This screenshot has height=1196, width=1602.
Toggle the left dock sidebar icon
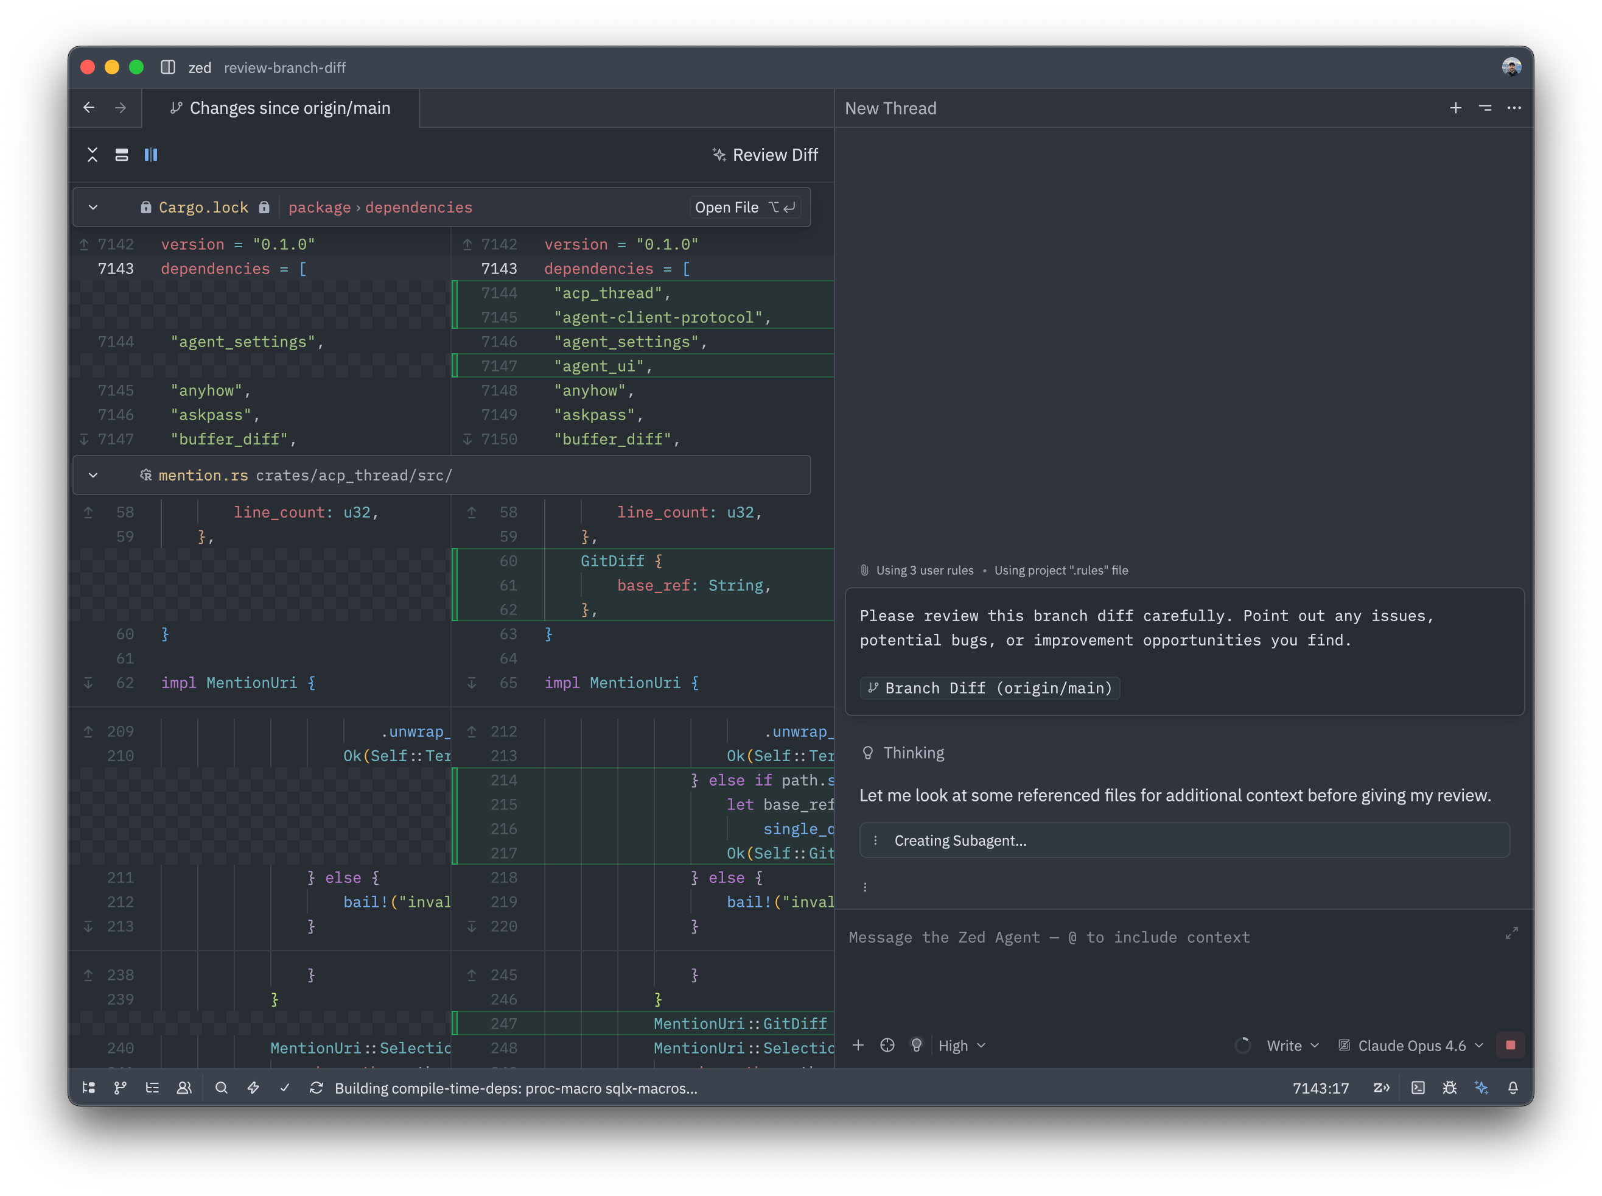click(168, 68)
